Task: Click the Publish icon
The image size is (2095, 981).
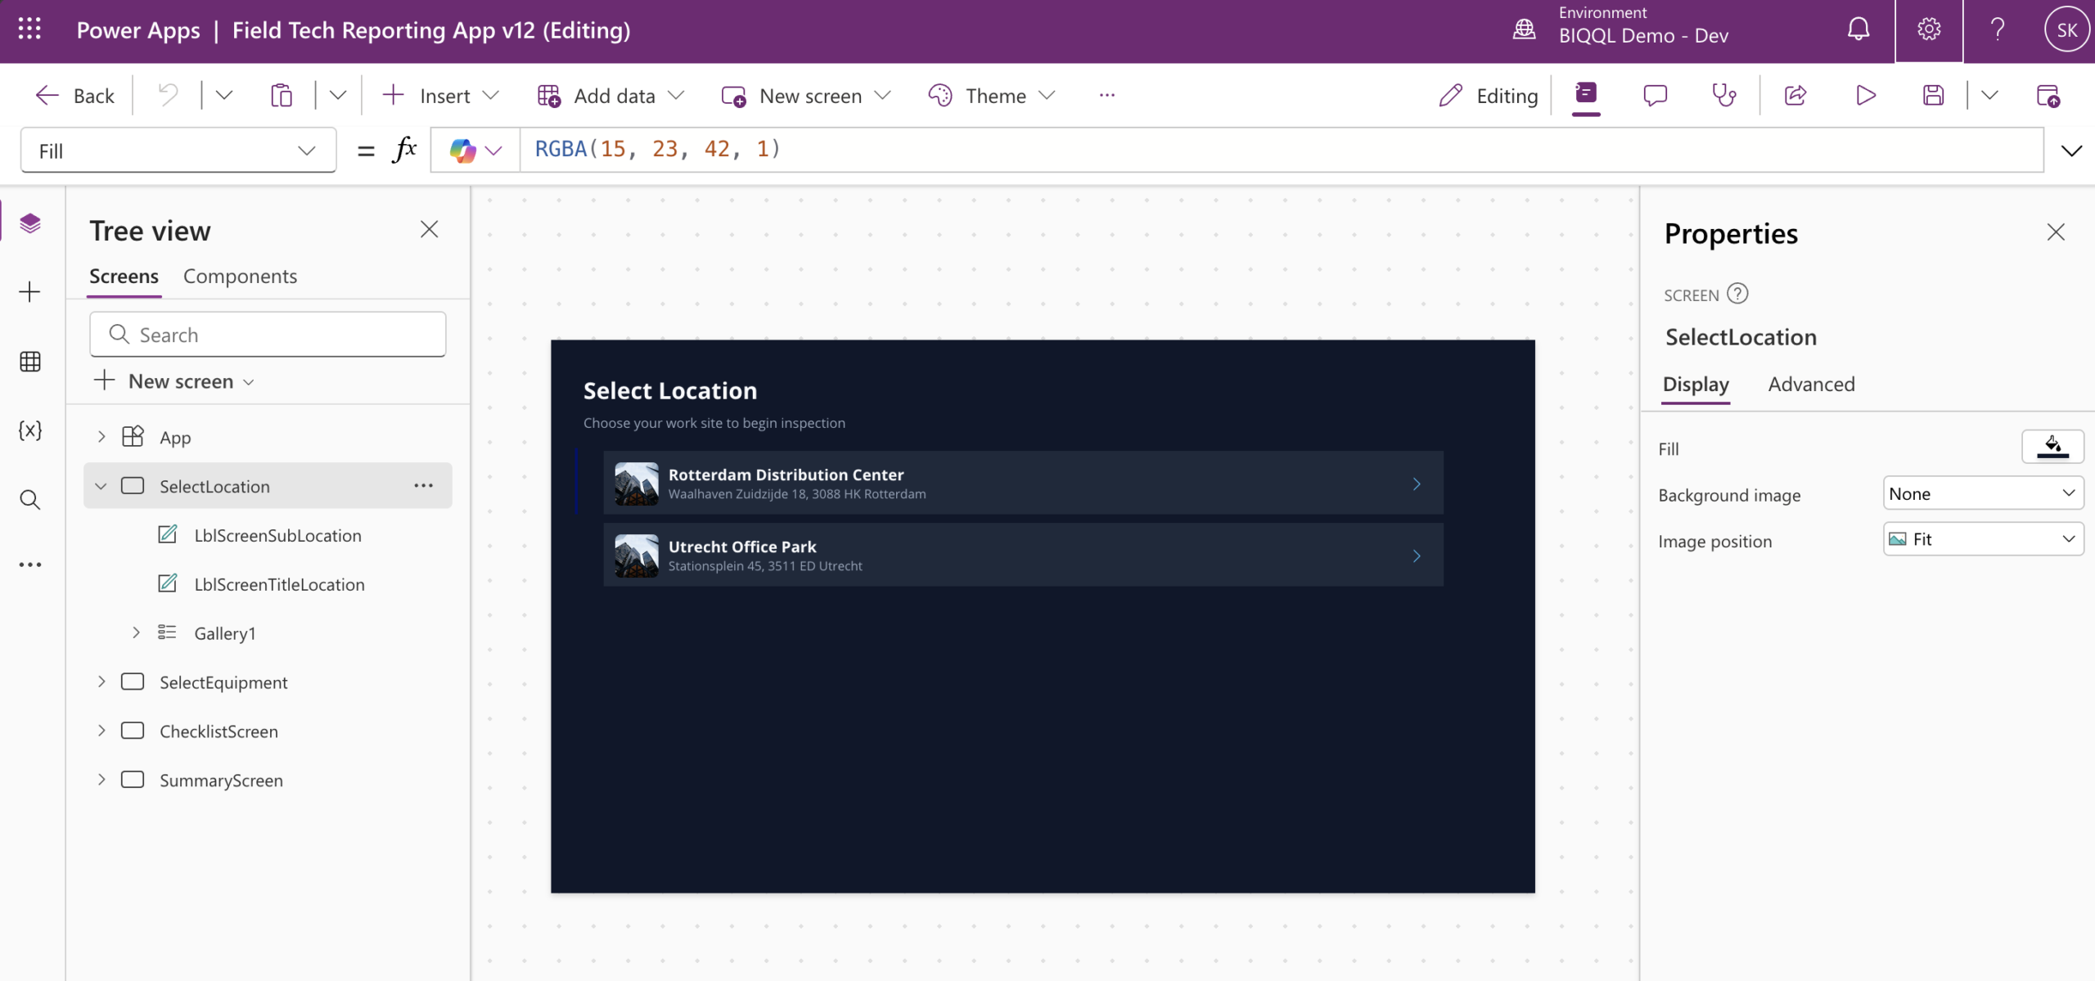Action: click(2048, 95)
